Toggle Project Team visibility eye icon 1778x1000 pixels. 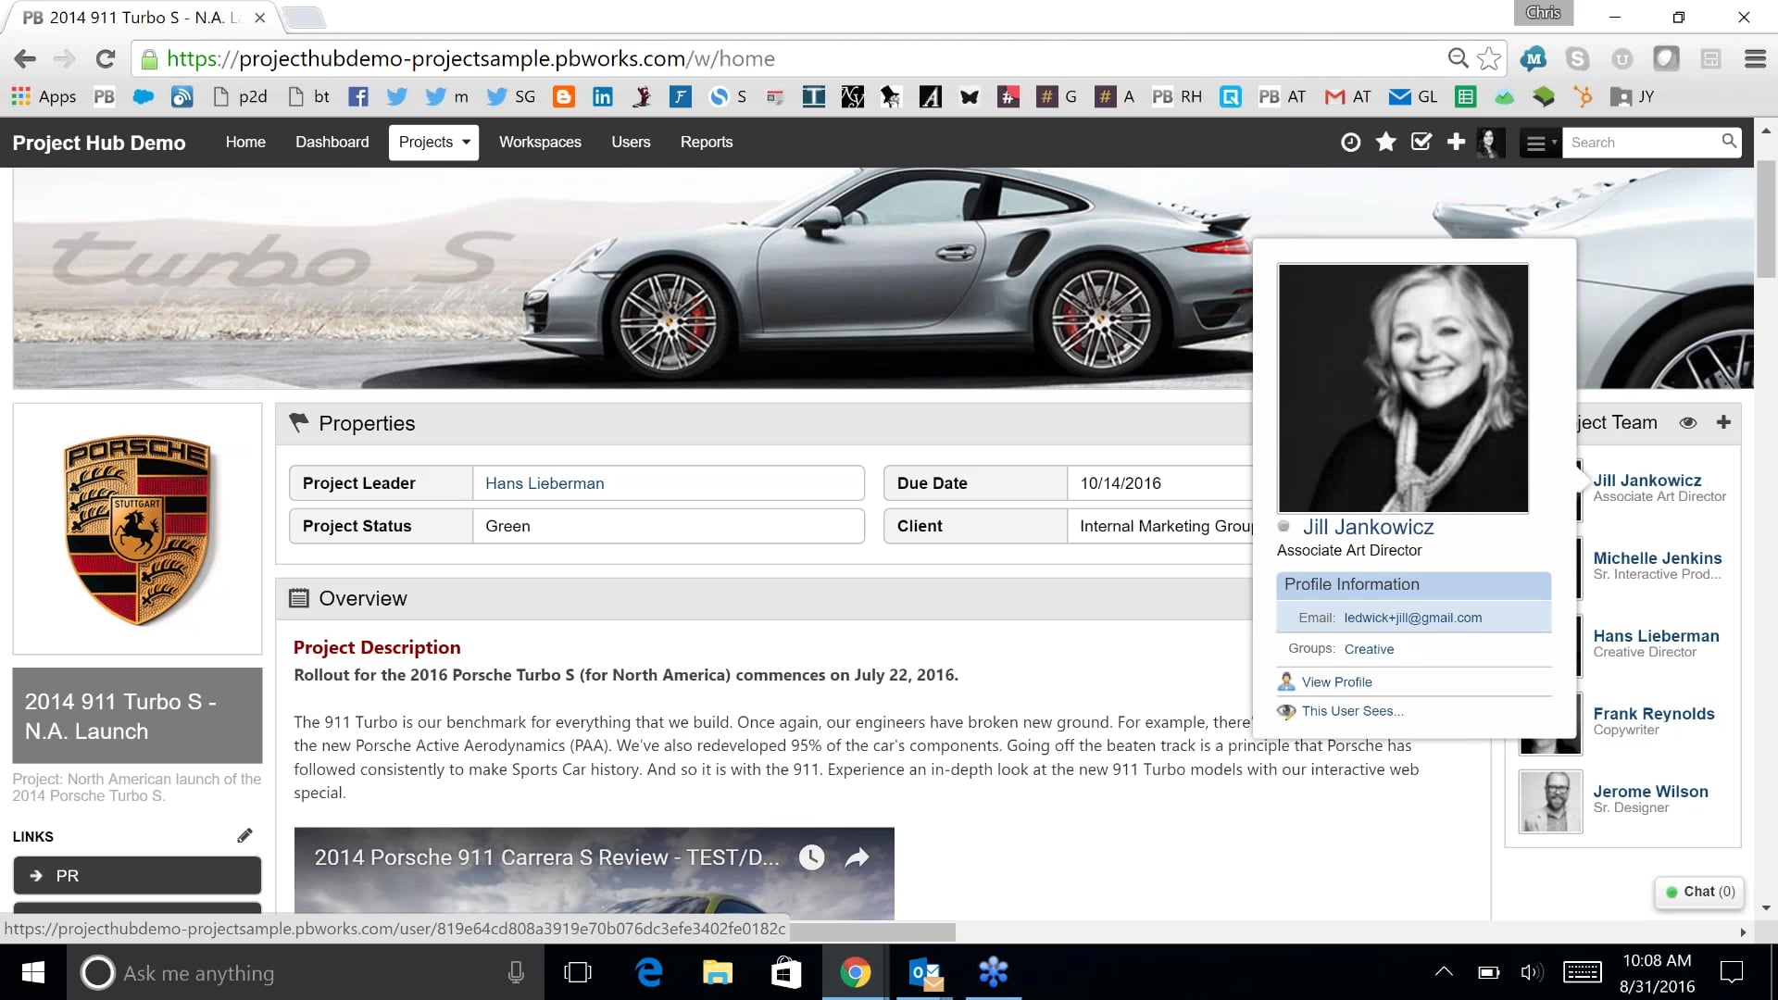tap(1688, 422)
